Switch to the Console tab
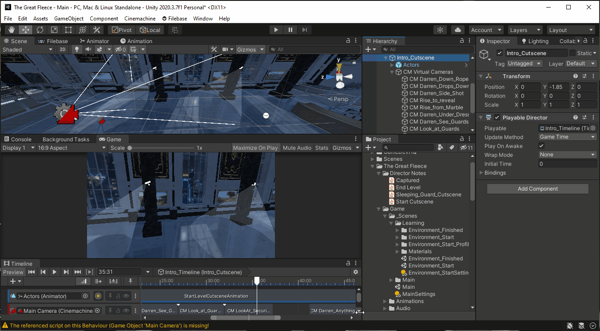This screenshot has width=600, height=331. 18,139
